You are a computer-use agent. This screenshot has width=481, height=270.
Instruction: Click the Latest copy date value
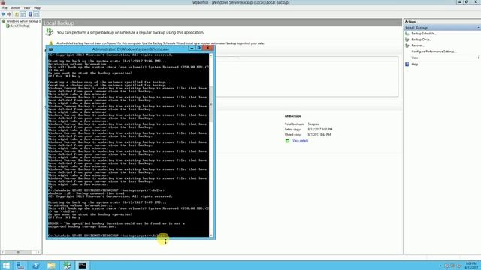pyautogui.click(x=320, y=130)
